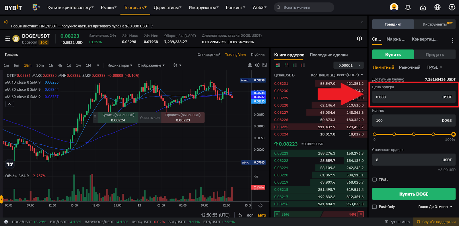
Task: Click the search magnifier icon
Action: (279, 7)
